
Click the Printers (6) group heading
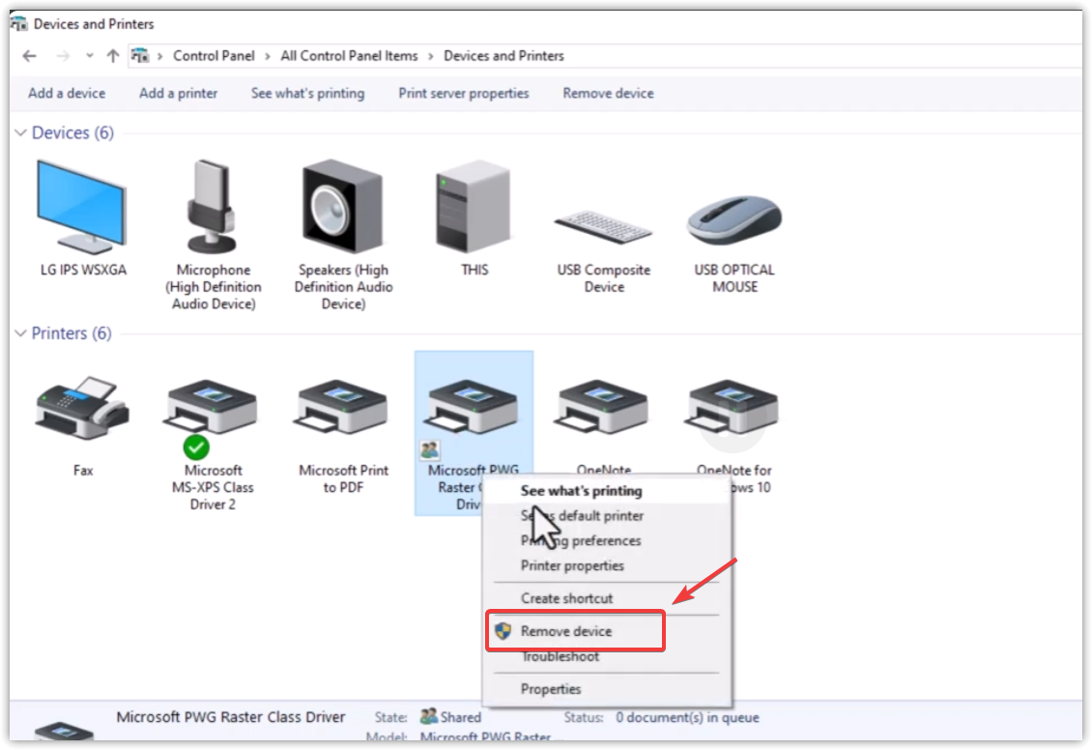[72, 332]
